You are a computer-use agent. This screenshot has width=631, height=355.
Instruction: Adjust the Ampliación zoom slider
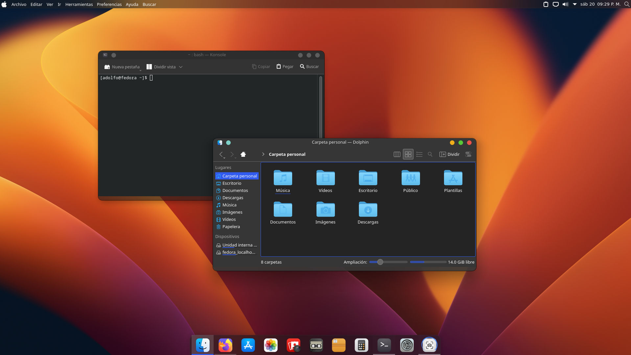(x=388, y=262)
